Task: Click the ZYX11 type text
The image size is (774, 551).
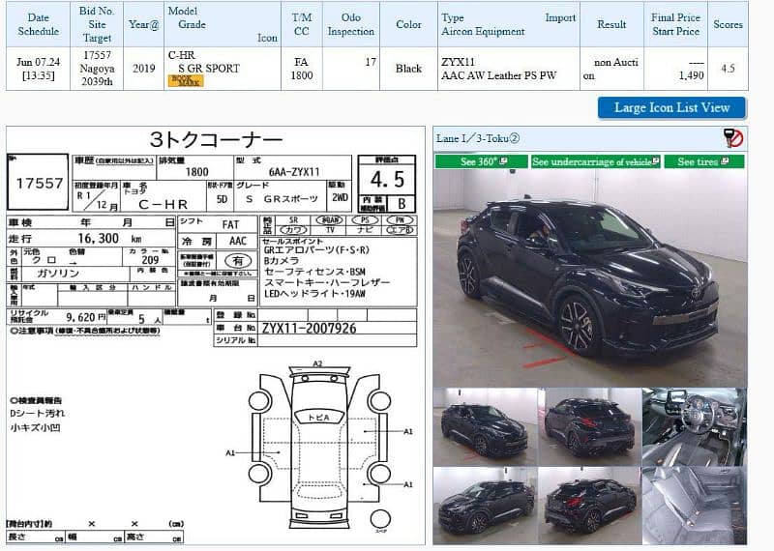Action: (458, 62)
